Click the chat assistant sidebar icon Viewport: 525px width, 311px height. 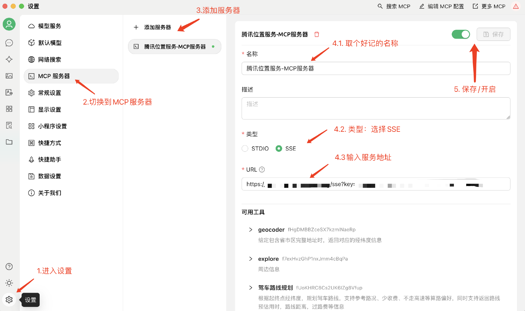(x=9, y=43)
